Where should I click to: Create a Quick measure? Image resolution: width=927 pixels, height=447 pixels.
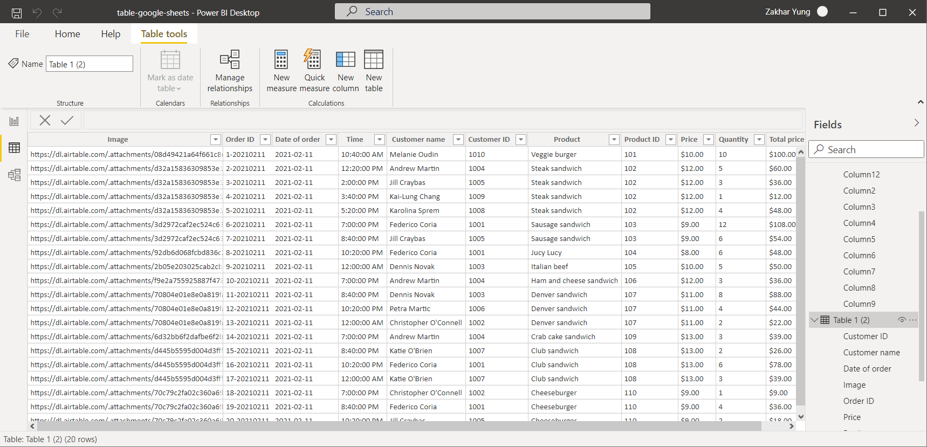pos(314,71)
